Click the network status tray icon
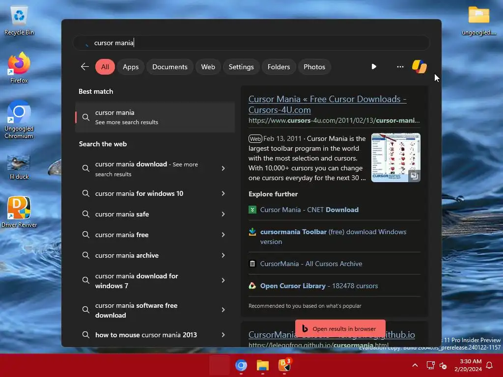 [x=430, y=365]
